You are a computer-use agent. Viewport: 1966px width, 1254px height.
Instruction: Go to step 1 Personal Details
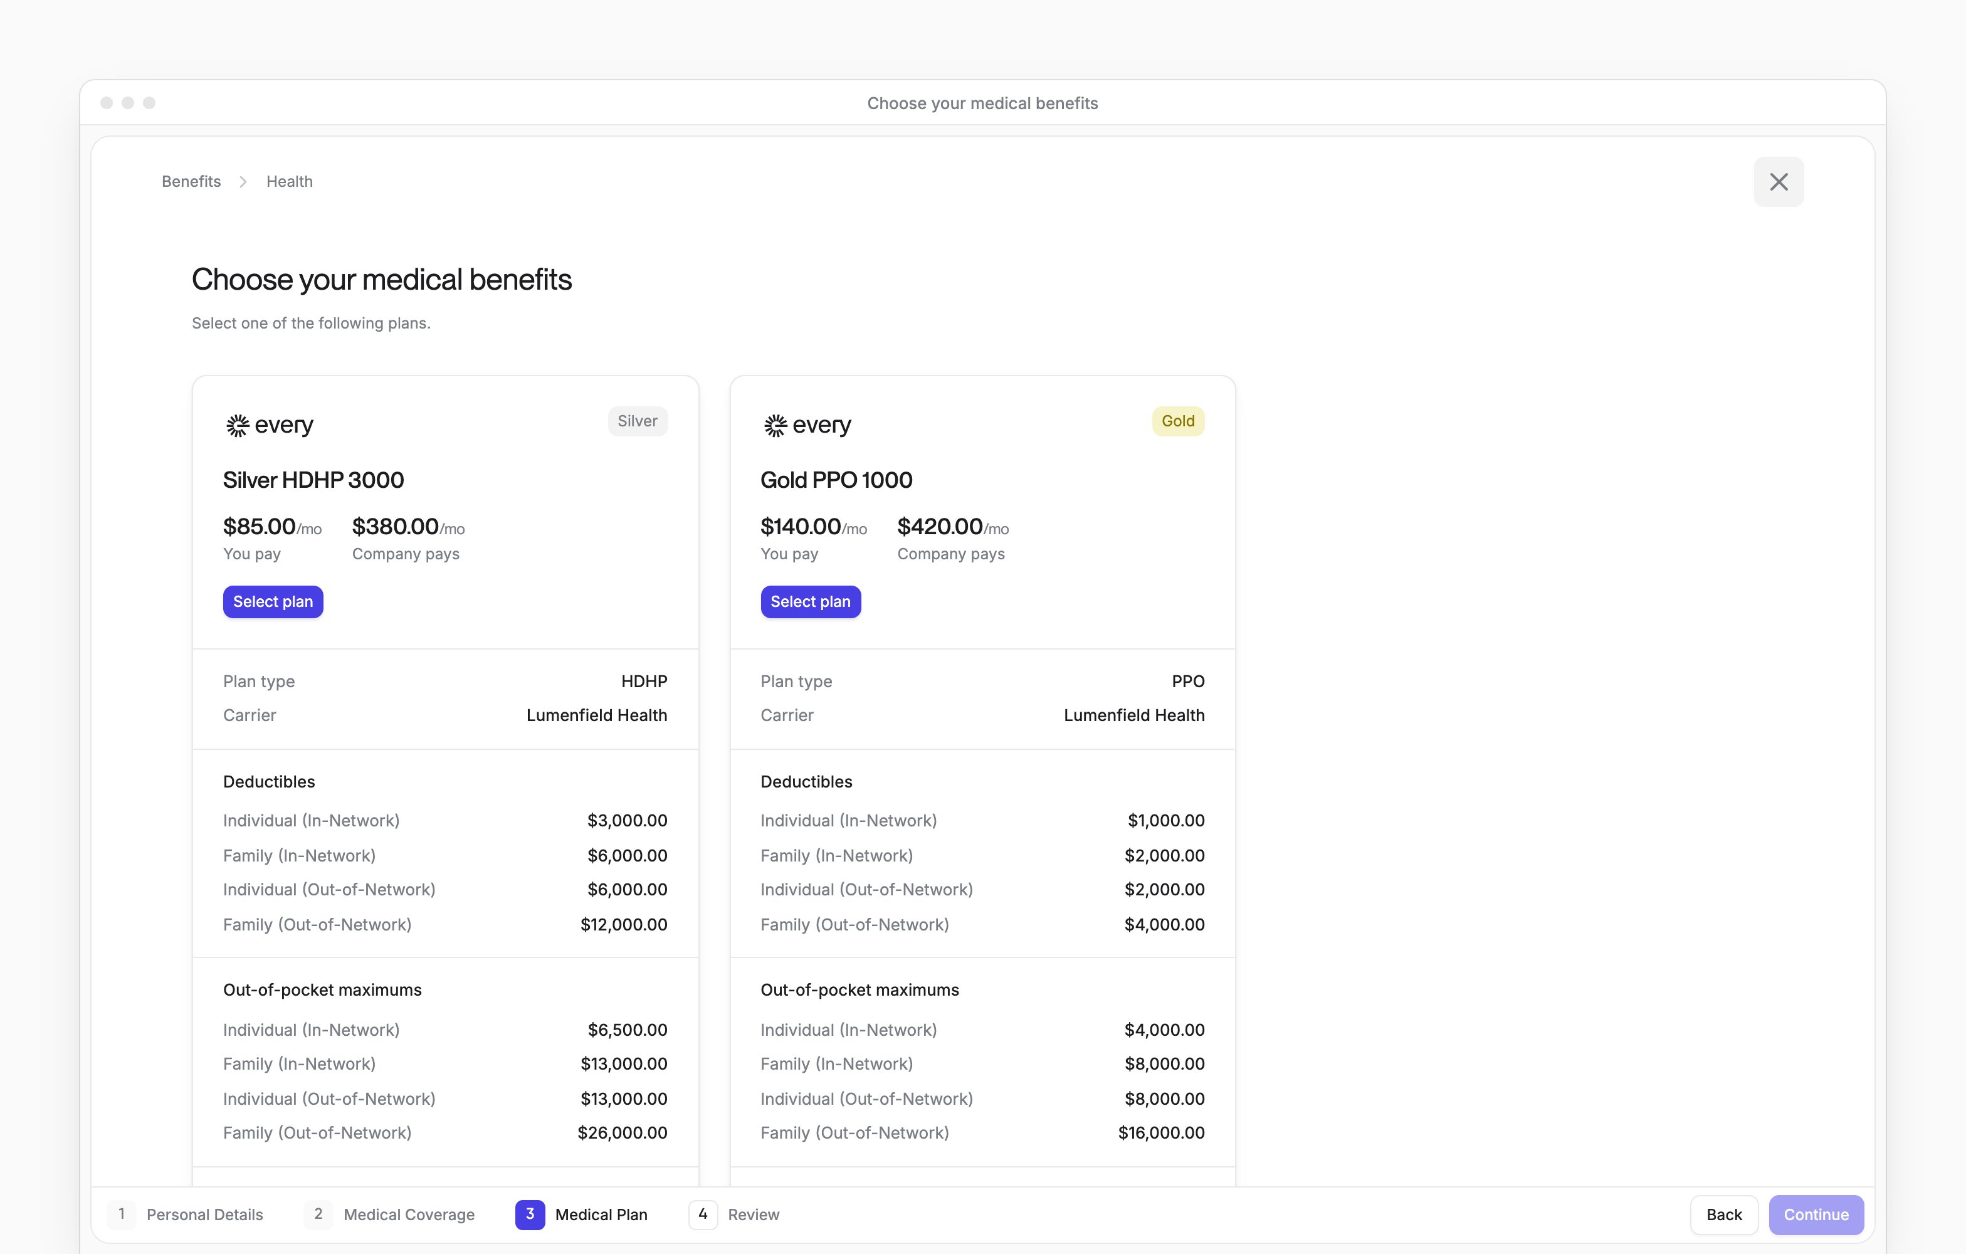click(186, 1214)
